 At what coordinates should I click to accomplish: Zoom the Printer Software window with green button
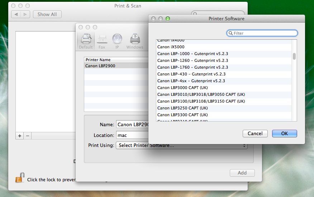tap(168, 19)
